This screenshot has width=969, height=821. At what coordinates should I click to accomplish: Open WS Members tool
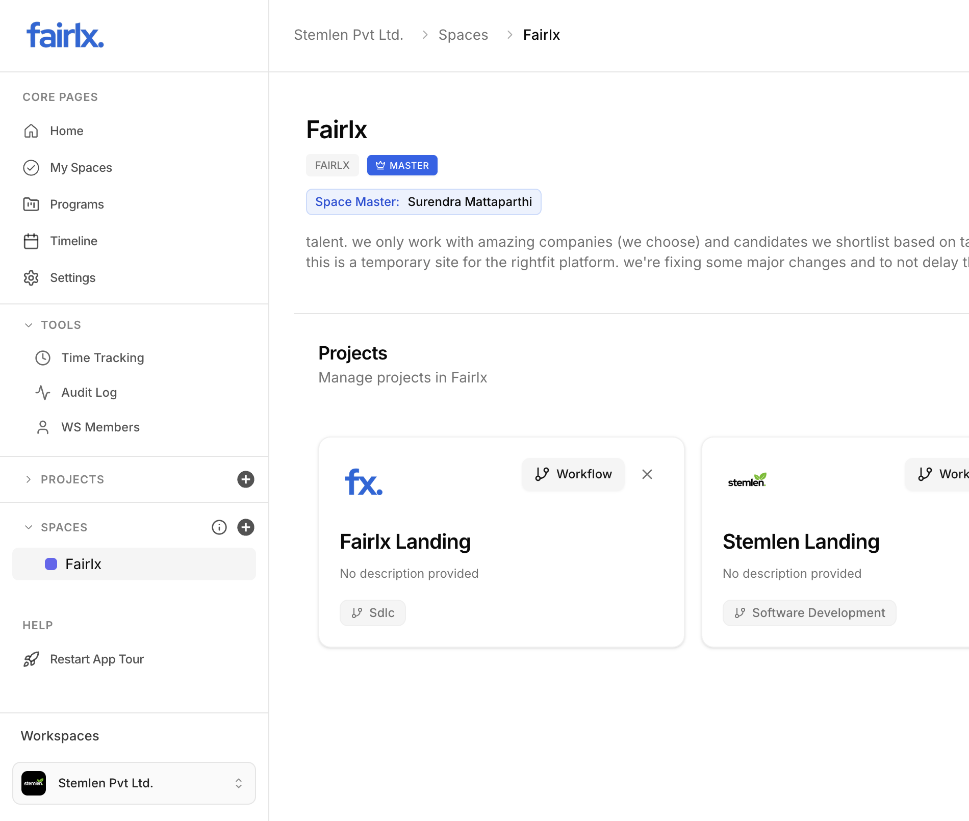pyautogui.click(x=100, y=427)
